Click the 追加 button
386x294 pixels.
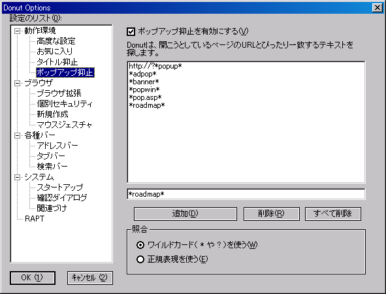185,214
